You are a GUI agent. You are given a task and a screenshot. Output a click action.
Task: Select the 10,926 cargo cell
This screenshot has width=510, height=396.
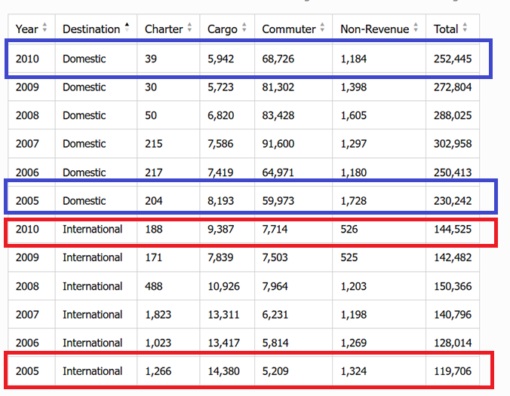click(x=223, y=286)
